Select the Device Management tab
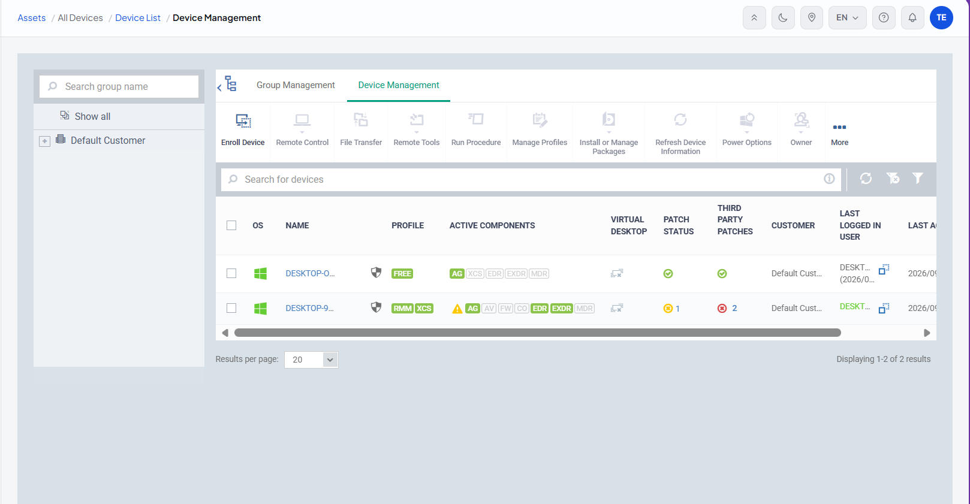Image resolution: width=970 pixels, height=504 pixels. (x=399, y=85)
